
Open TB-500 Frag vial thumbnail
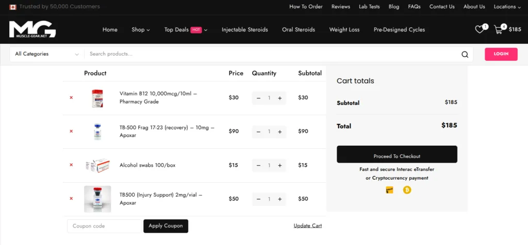(97, 131)
